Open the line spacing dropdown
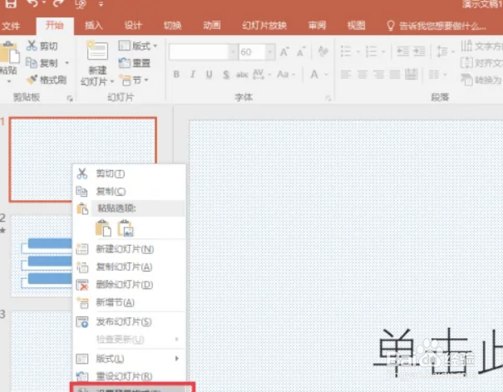The image size is (503, 392). point(446,51)
